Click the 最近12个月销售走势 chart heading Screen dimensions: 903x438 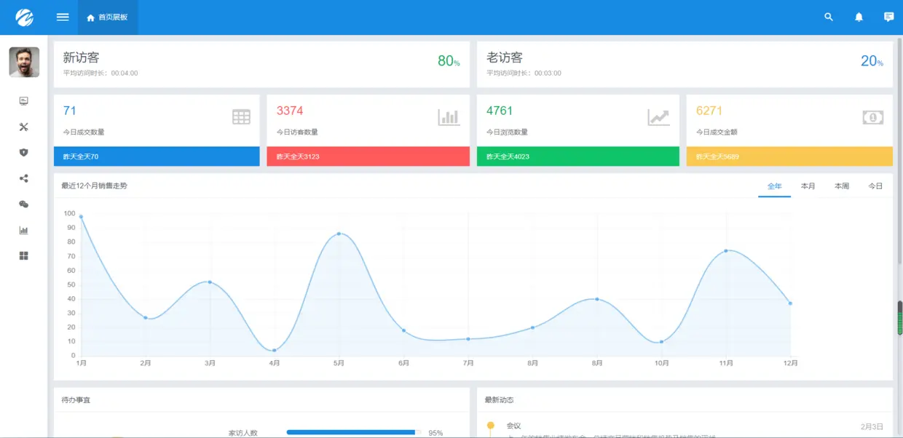click(x=95, y=186)
